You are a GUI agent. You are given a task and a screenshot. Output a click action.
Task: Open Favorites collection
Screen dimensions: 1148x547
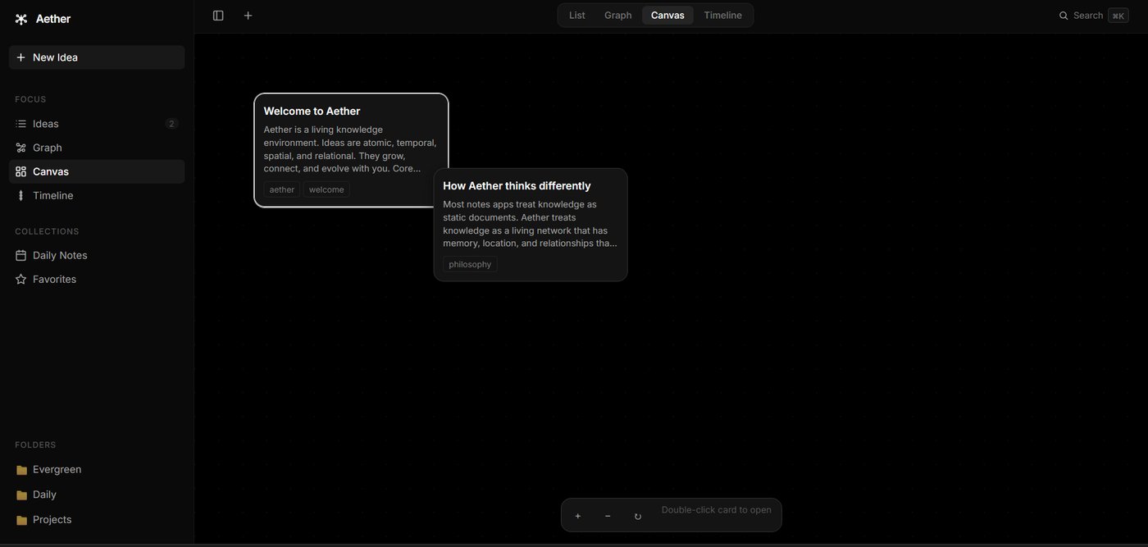click(97, 279)
